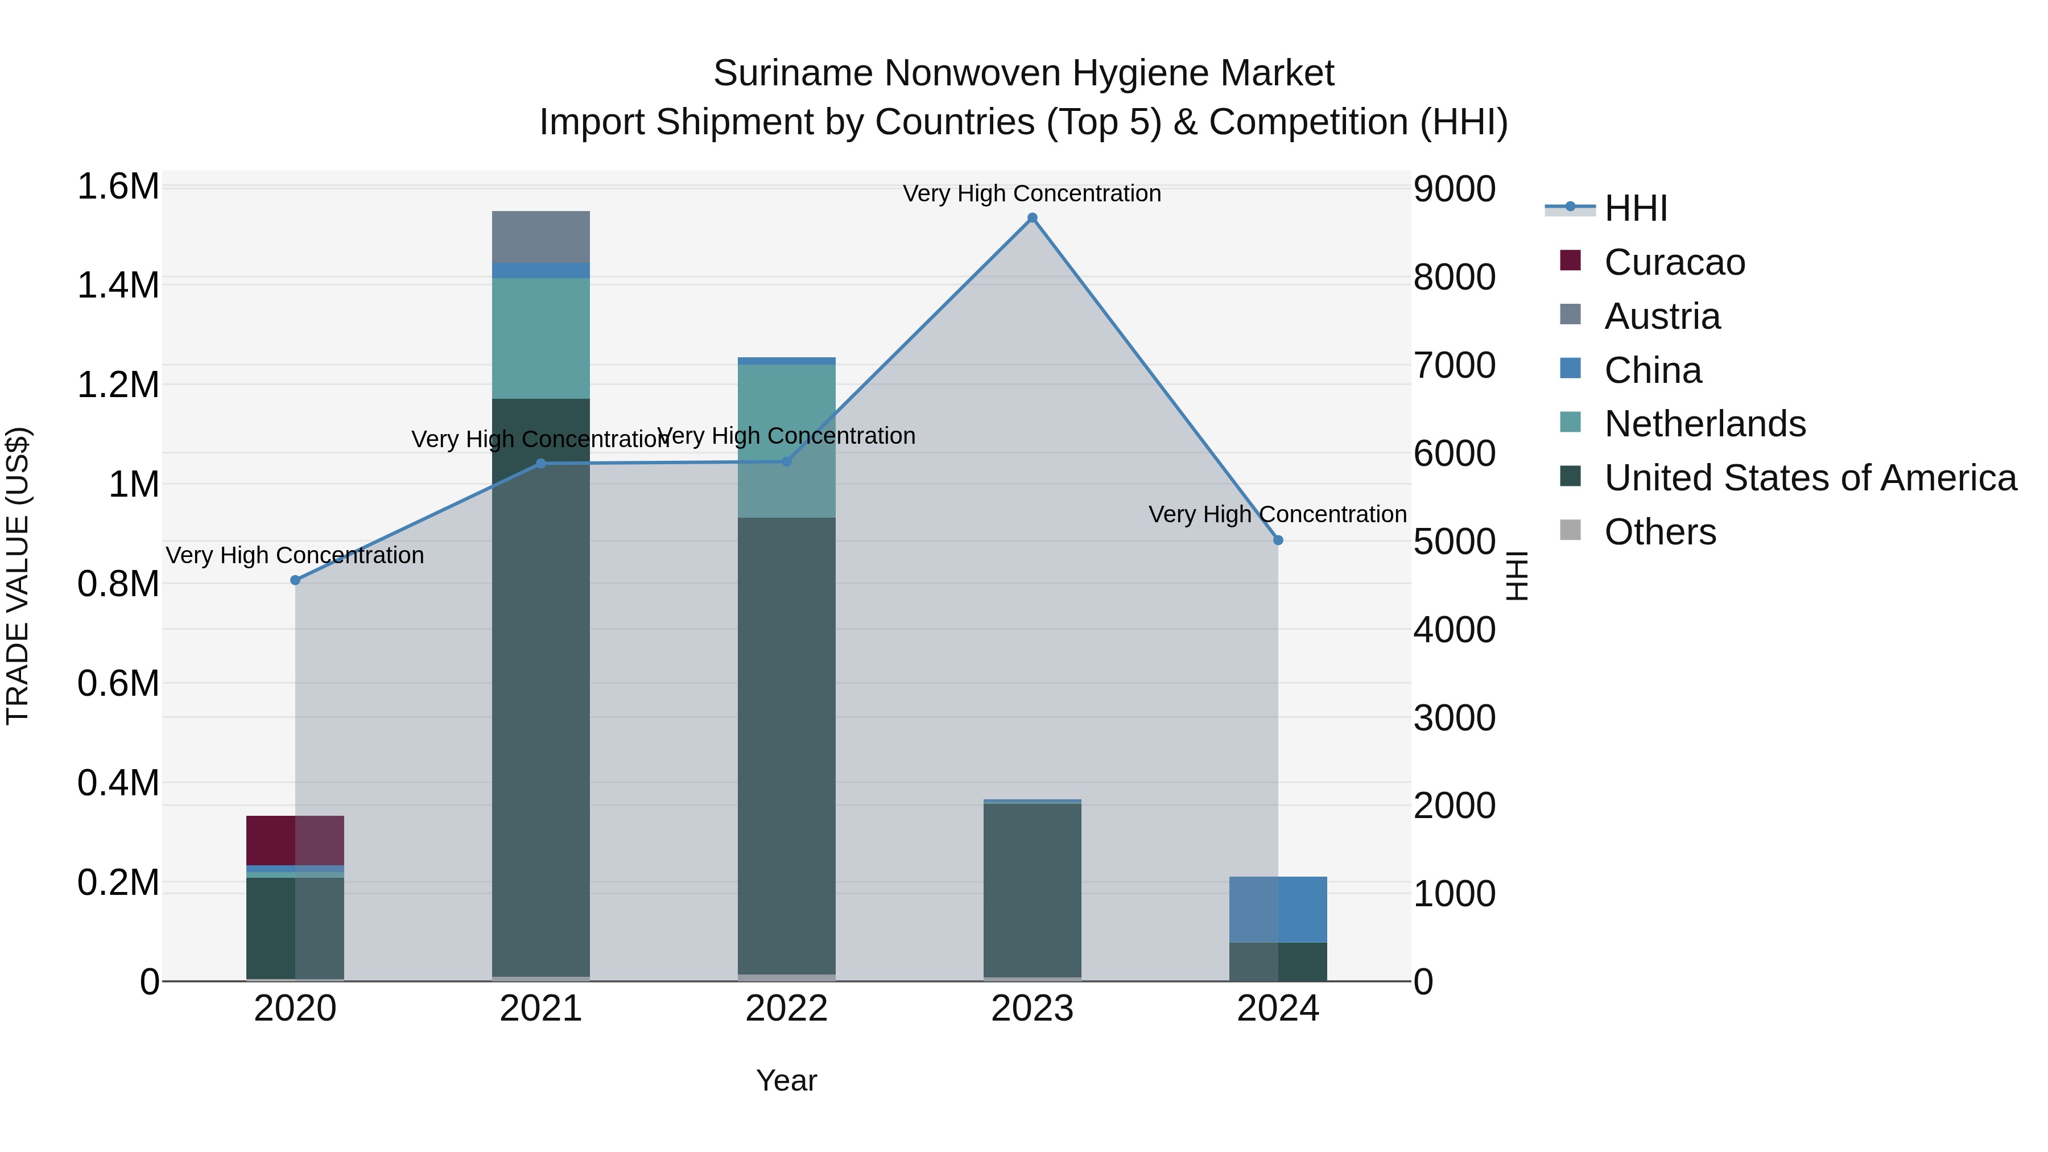Click the United States bar segment in 2022
Image resolution: width=2048 pixels, height=1152 pixels.
point(787,746)
